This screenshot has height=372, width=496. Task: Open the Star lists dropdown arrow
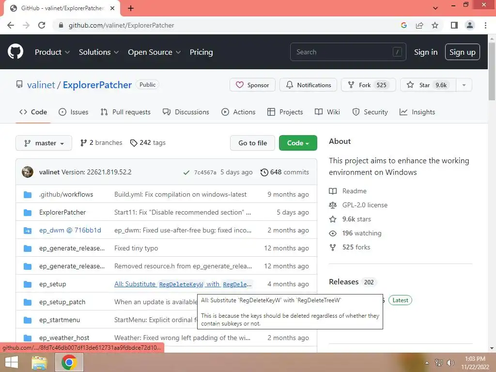coord(464,85)
